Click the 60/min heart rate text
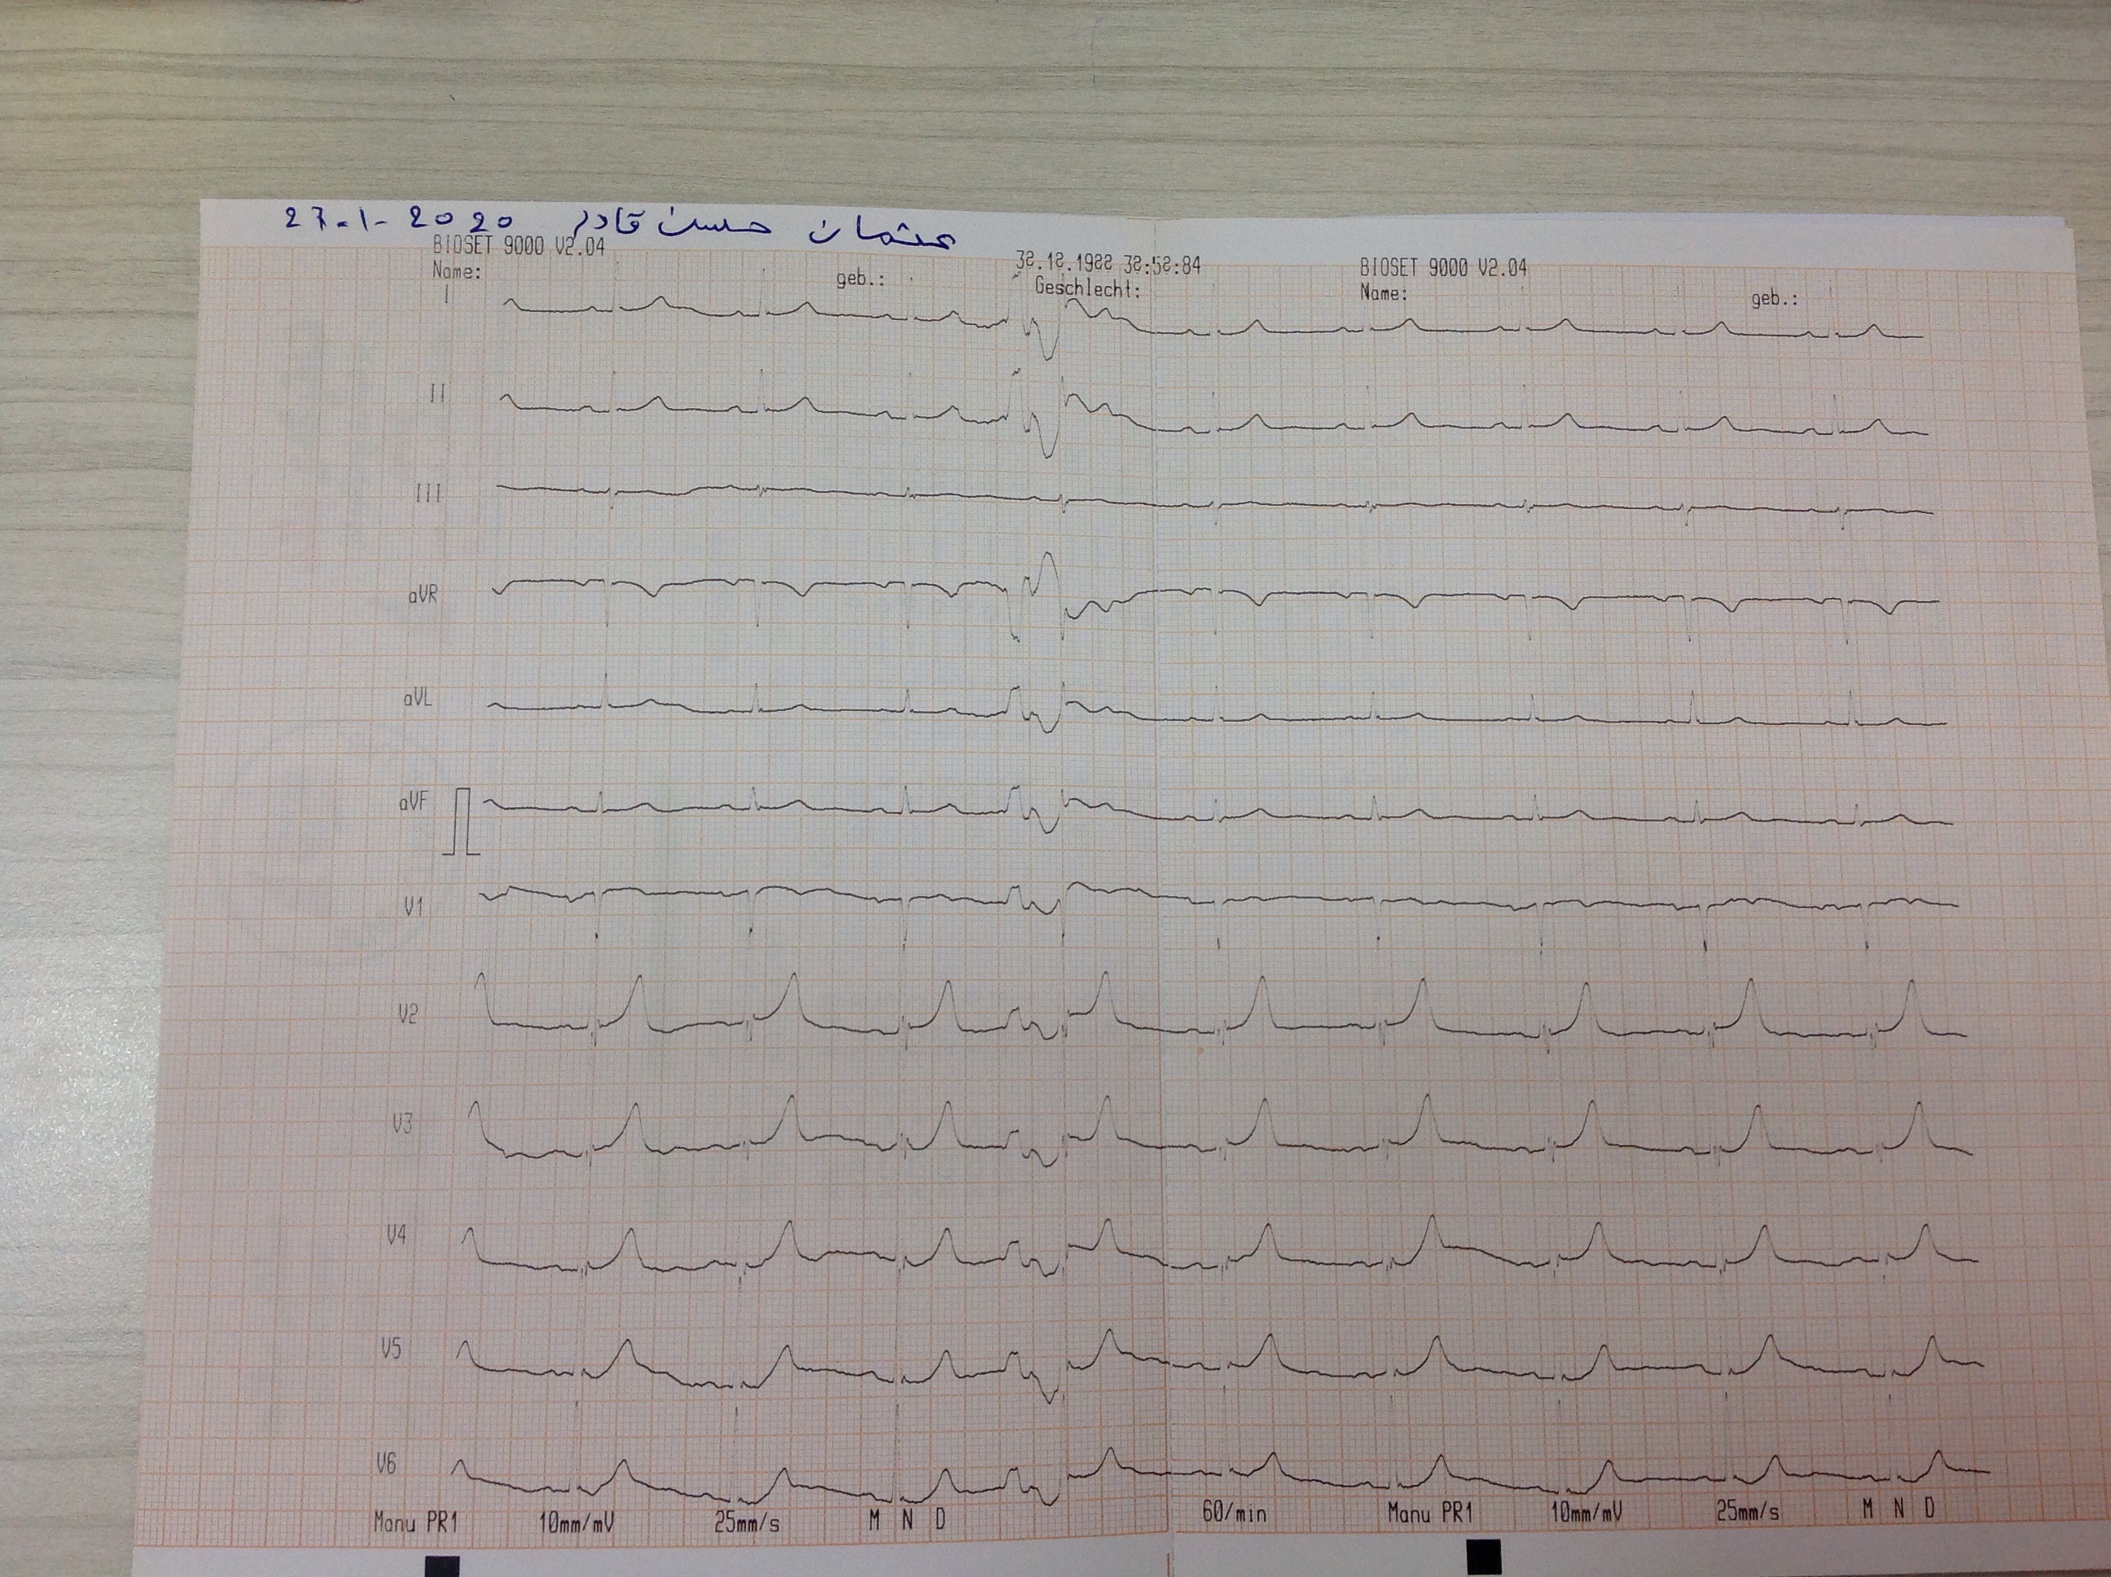The width and height of the screenshot is (2111, 1577). coord(1233,1513)
